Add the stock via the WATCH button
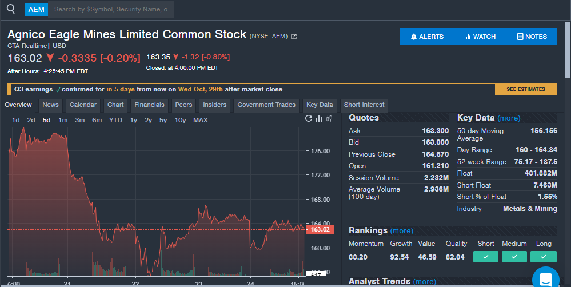This screenshot has height=287, width=571. [x=480, y=37]
